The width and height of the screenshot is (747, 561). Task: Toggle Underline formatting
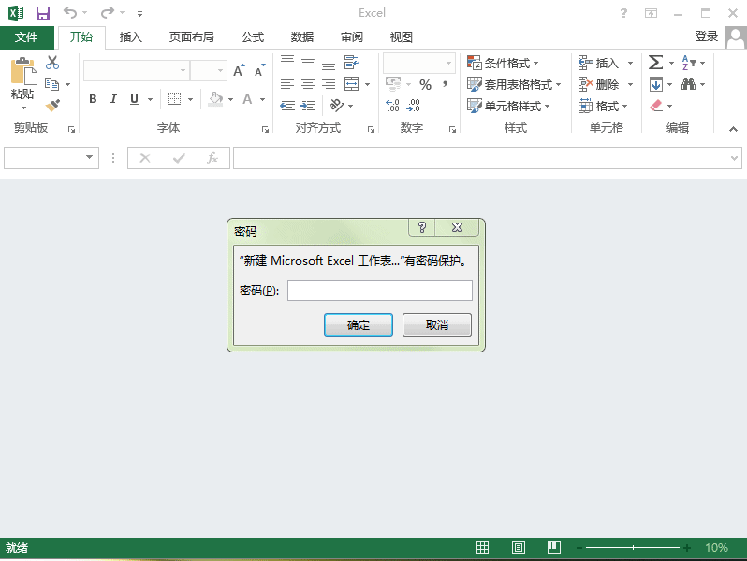click(135, 99)
